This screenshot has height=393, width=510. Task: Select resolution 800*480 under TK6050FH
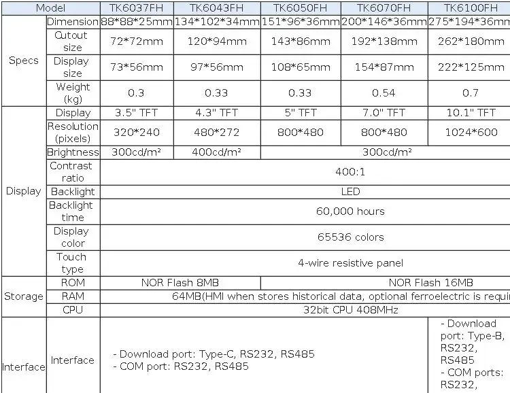pyautogui.click(x=300, y=133)
